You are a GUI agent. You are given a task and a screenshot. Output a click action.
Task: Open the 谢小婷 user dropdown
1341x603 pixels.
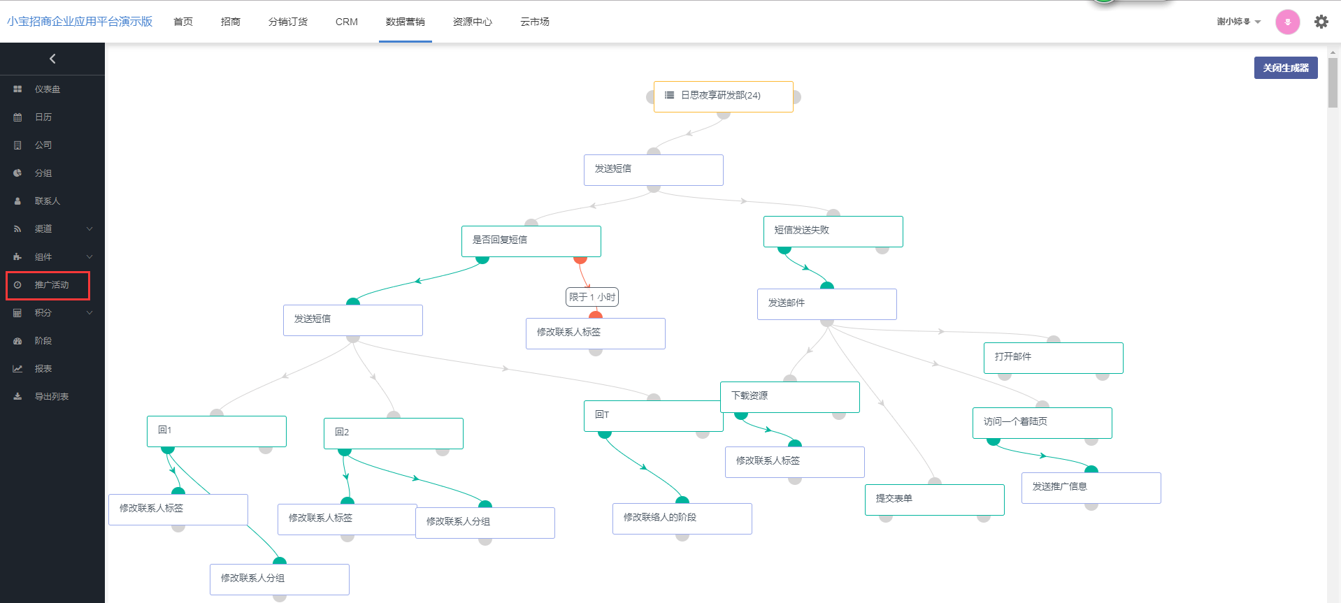1238,22
